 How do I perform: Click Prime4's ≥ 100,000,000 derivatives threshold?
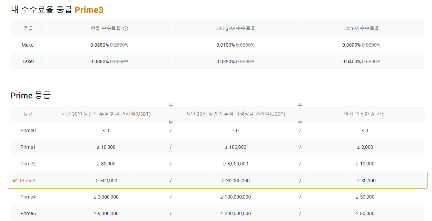point(236,197)
